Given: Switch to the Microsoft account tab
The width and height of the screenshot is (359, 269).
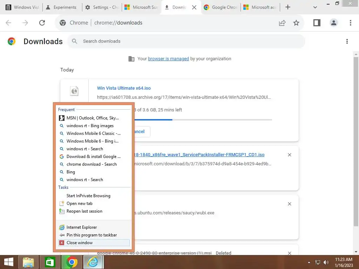Looking at the screenshot, I should click(260, 7).
